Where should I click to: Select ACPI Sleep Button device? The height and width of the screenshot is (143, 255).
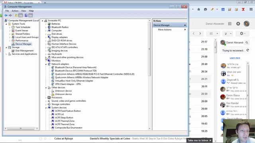tap(64, 118)
